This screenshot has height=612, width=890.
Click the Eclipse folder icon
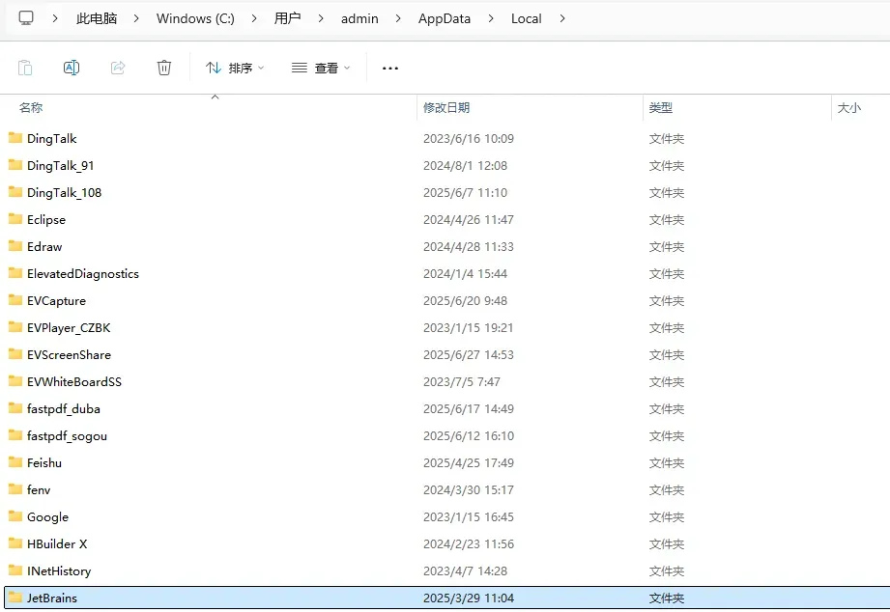[x=15, y=219]
